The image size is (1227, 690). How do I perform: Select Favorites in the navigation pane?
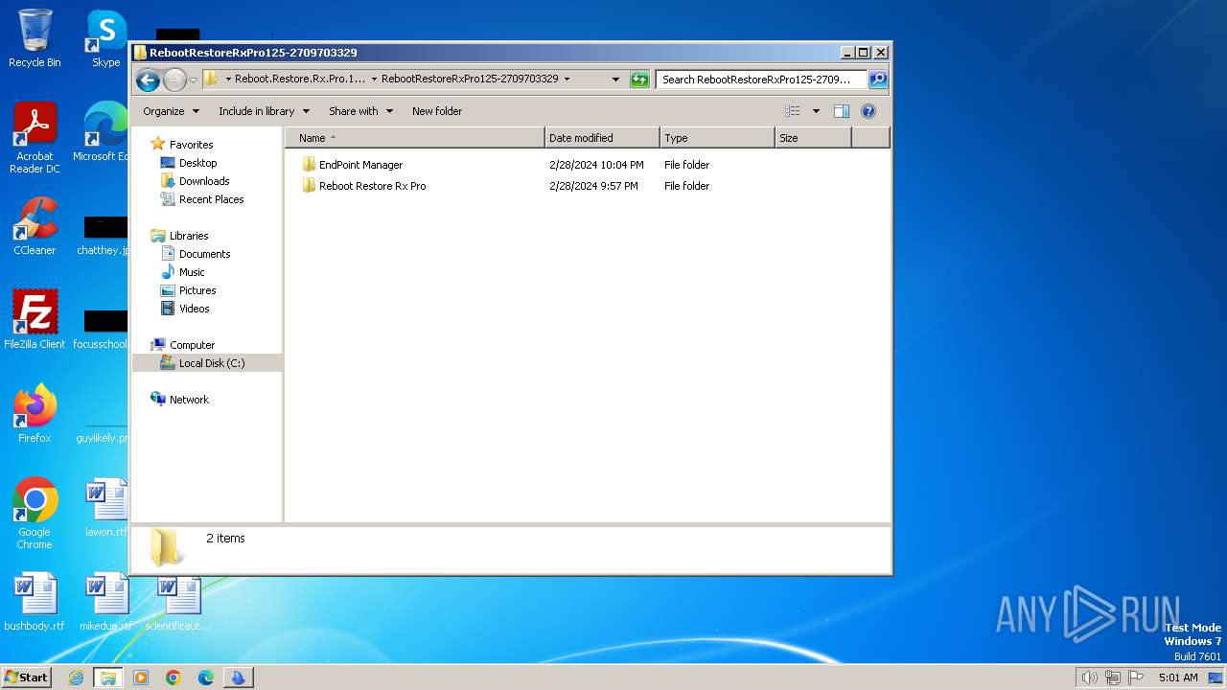(x=191, y=145)
